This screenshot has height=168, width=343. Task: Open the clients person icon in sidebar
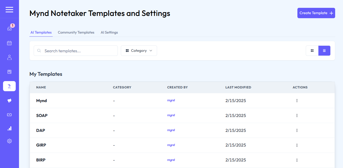[9, 57]
